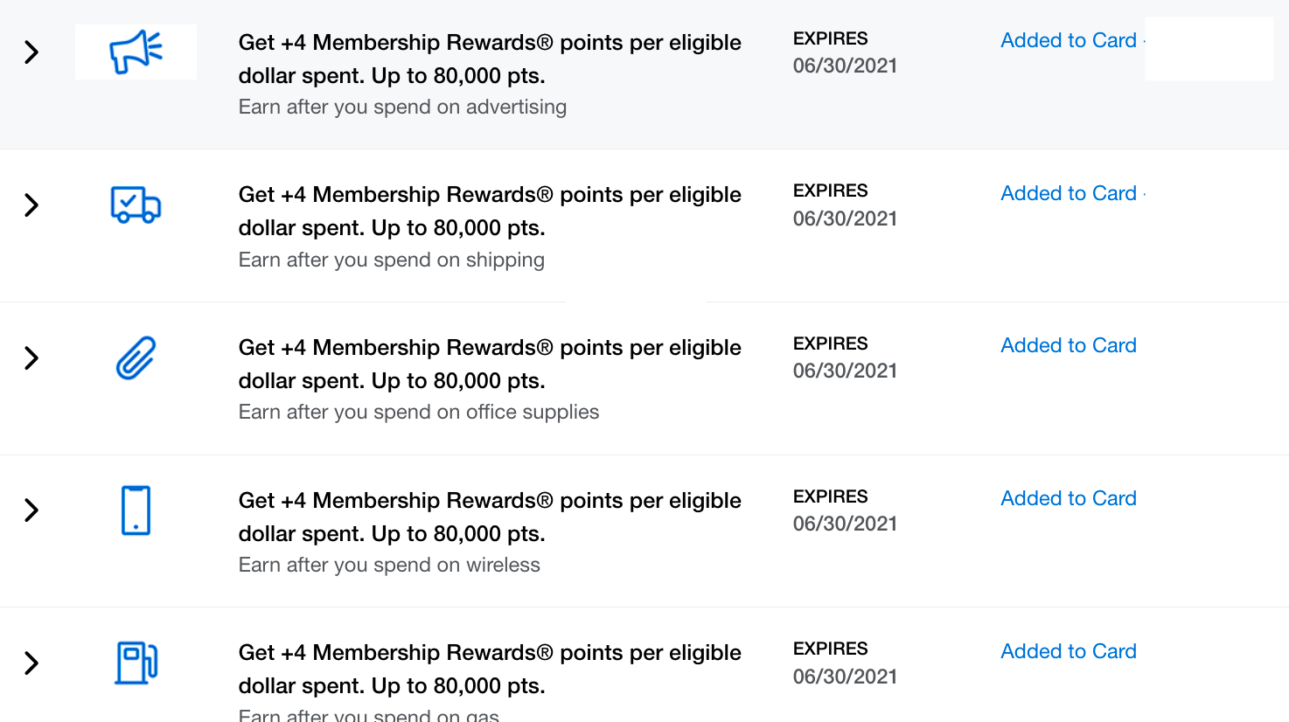Expand the advertising offer chevron
Image resolution: width=1289 pixels, height=722 pixels.
click(x=31, y=52)
